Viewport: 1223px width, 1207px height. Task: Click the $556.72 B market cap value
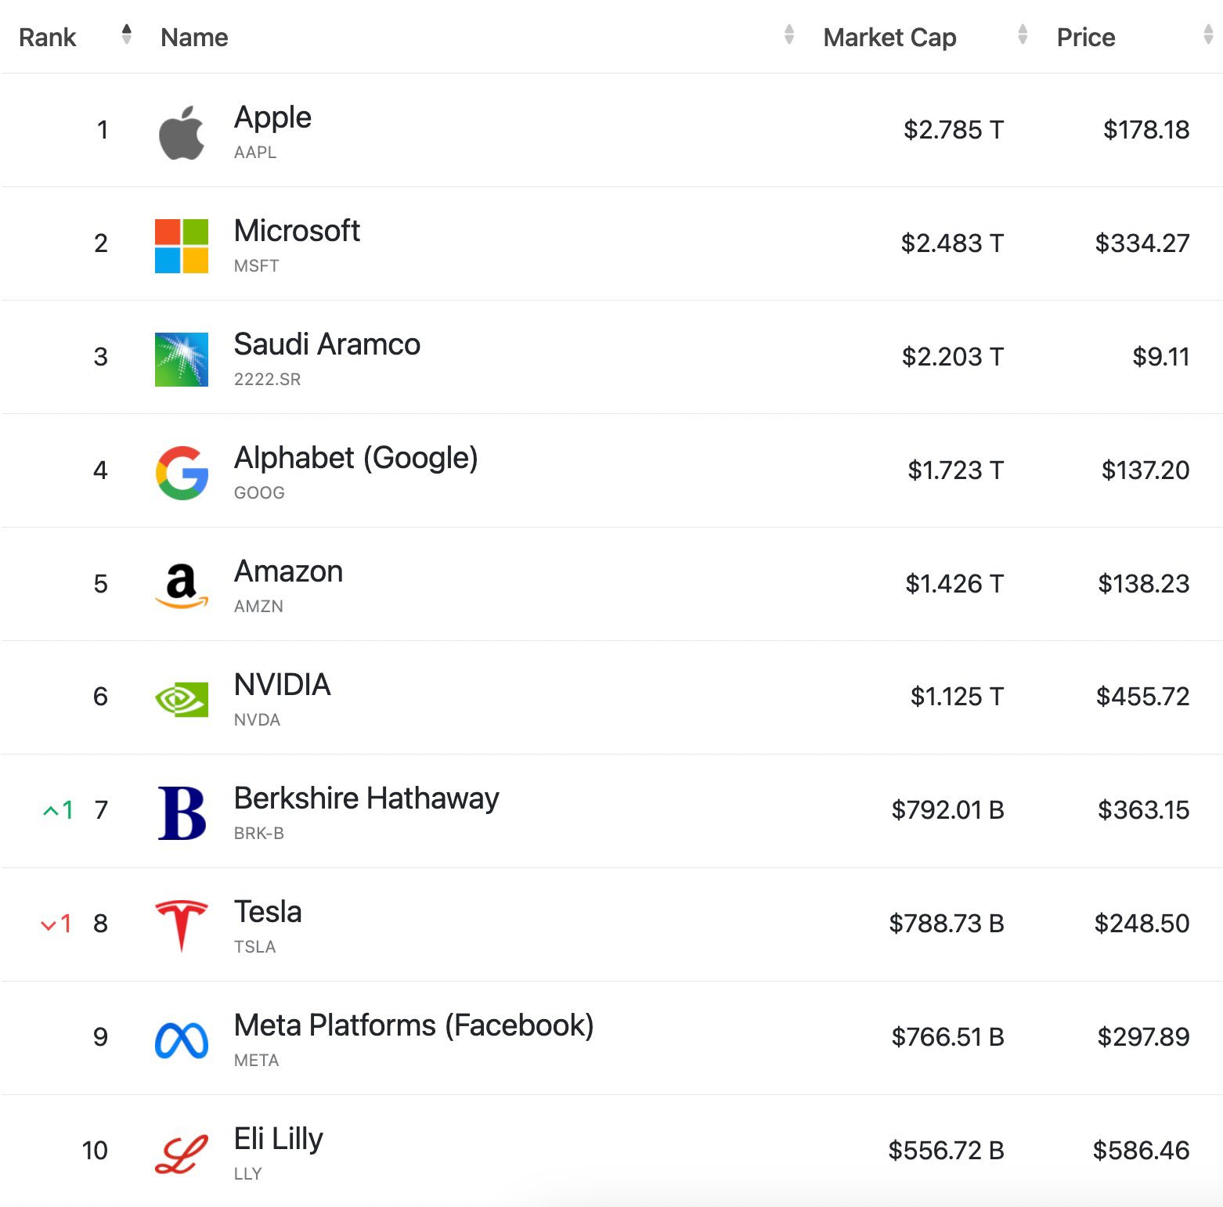tap(947, 1151)
